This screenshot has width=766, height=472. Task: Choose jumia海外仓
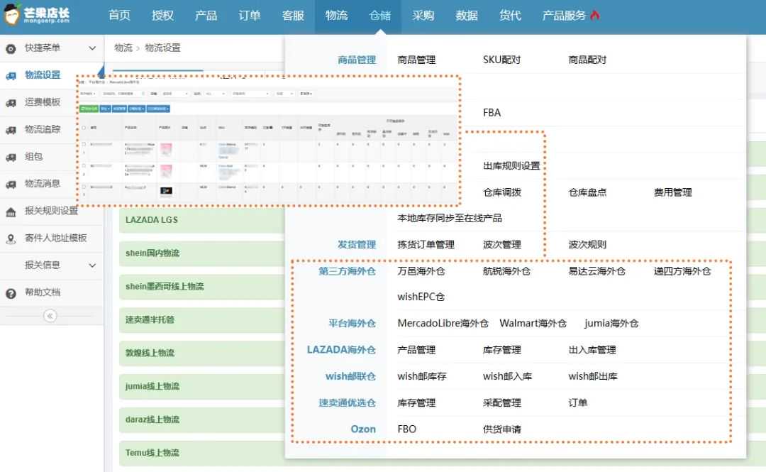(611, 324)
